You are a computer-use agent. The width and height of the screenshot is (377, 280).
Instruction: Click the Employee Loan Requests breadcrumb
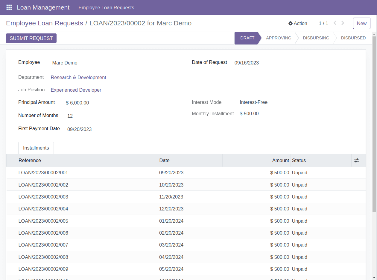(44, 23)
